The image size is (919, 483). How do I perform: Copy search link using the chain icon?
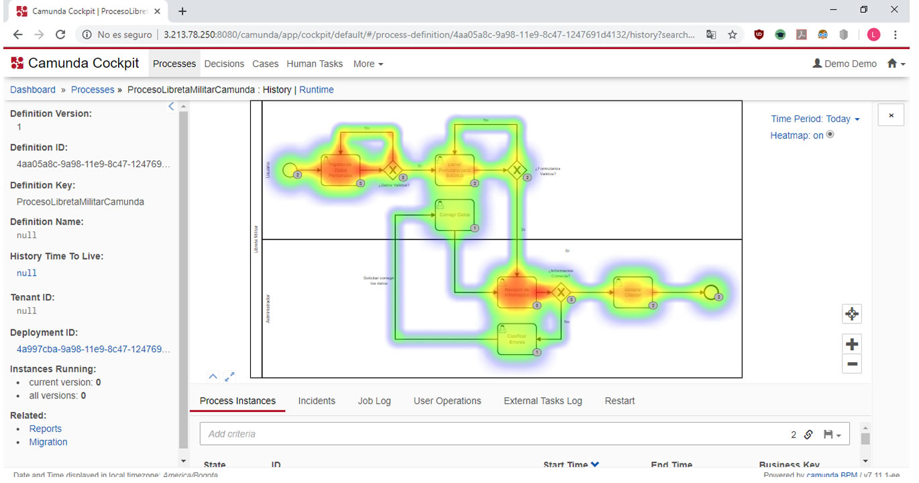click(808, 435)
